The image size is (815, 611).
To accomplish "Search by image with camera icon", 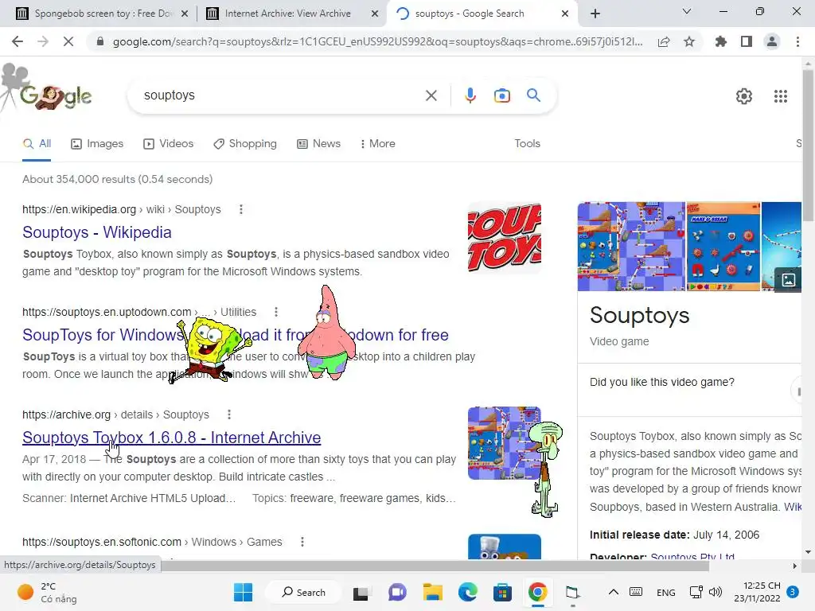I will tap(502, 95).
